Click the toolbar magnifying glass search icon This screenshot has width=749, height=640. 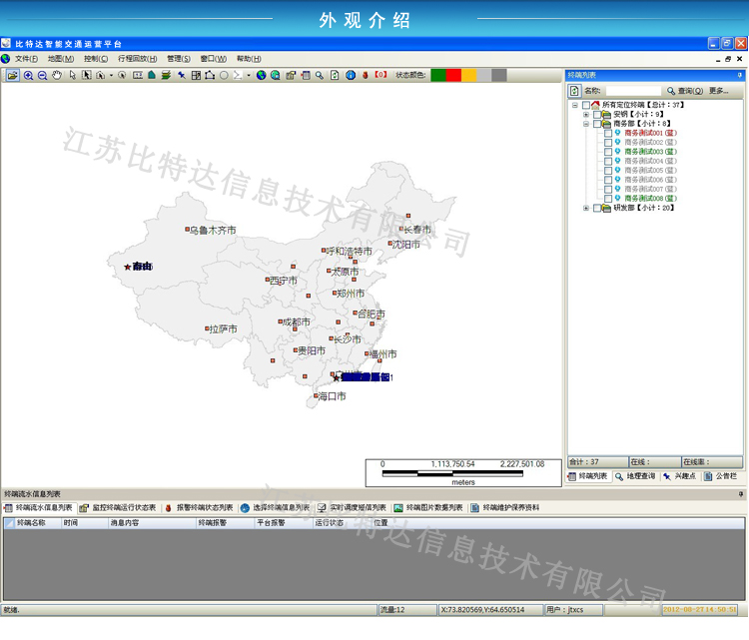320,75
